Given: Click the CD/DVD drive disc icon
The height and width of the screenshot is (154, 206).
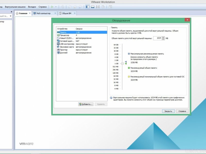Looking at the screenshot, I should pos(58,38).
